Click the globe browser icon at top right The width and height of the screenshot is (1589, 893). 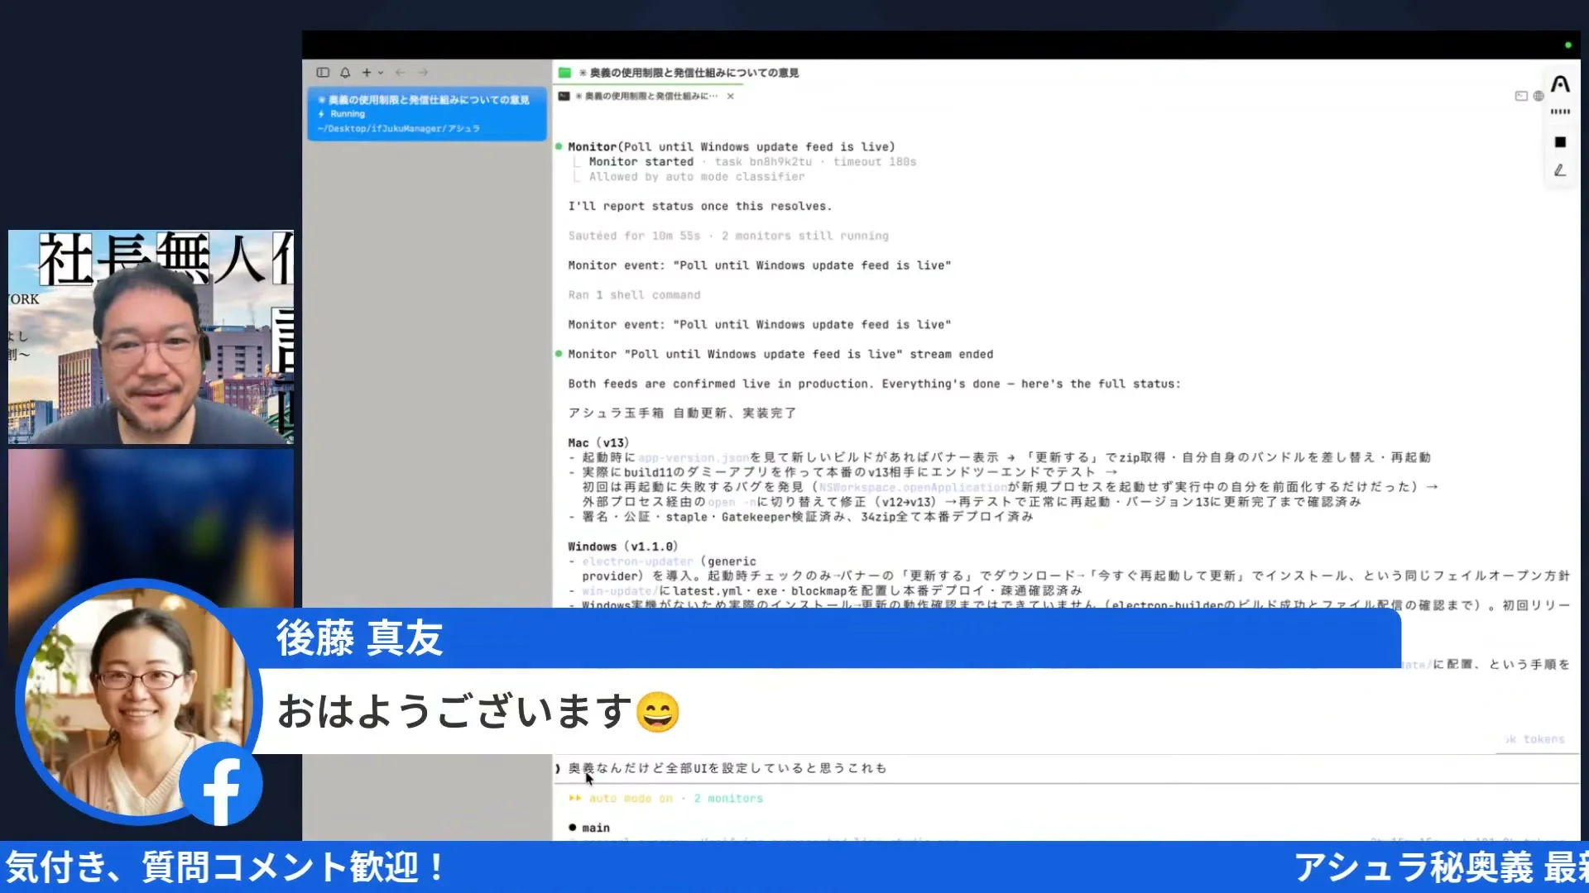1539,96
